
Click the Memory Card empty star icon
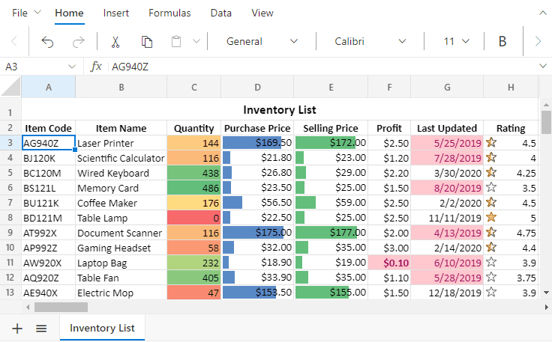coord(491,187)
